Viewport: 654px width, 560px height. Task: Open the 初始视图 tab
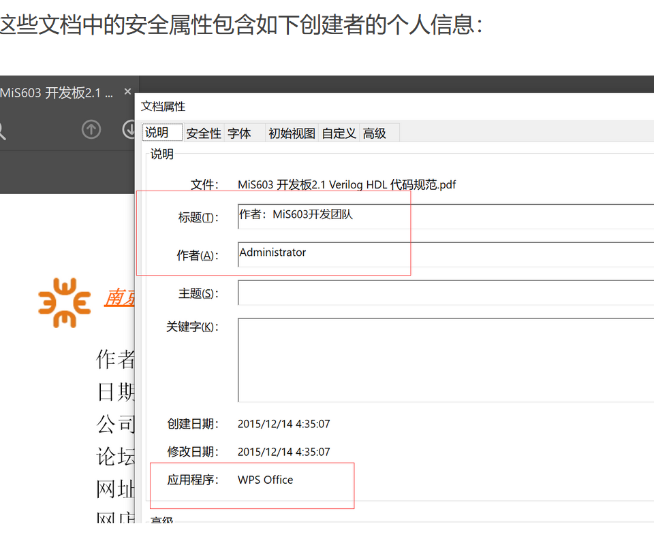pos(292,133)
